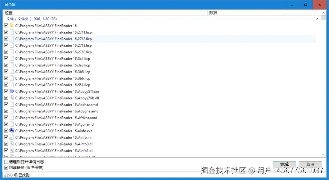Click the document icon beside Adyghe.amd
329x180 pixels.
[x=12, y=111]
